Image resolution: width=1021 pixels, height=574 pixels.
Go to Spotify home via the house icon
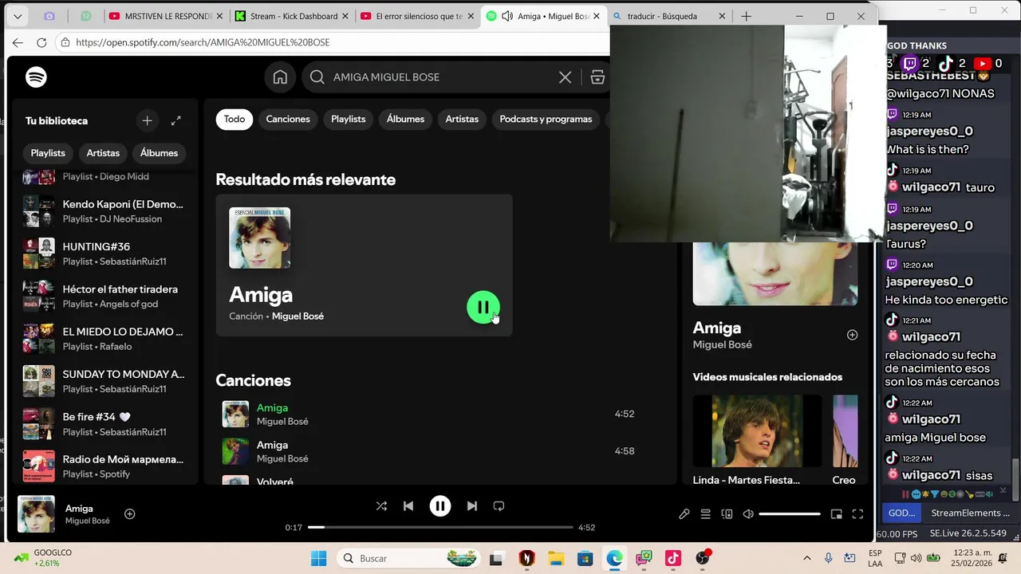coord(280,77)
